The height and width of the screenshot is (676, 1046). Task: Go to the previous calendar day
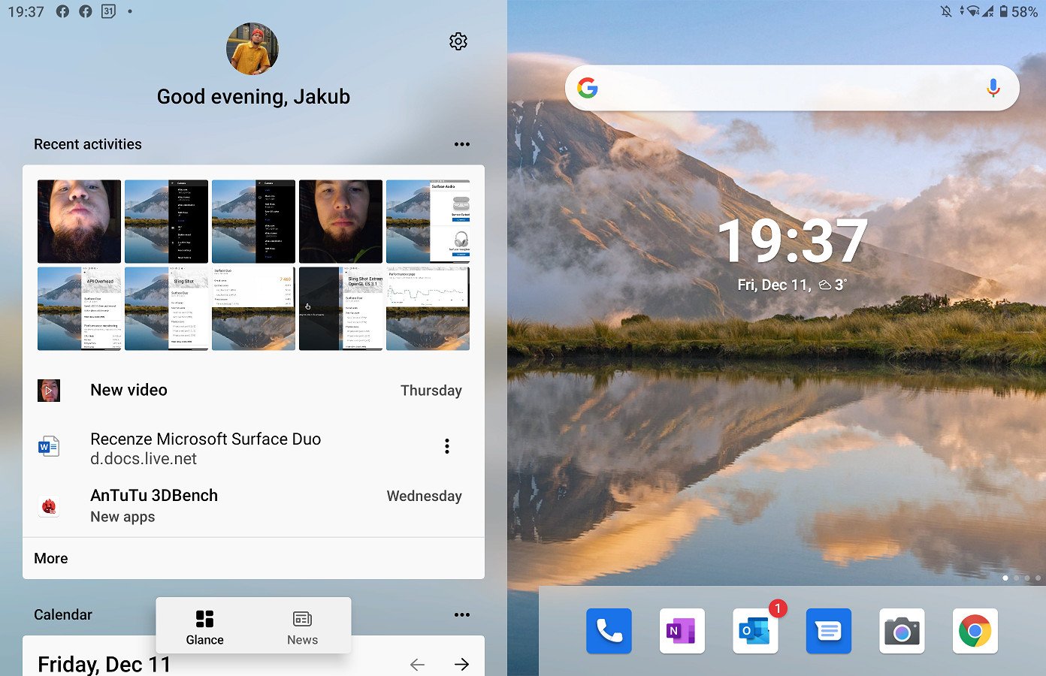pyautogui.click(x=418, y=664)
